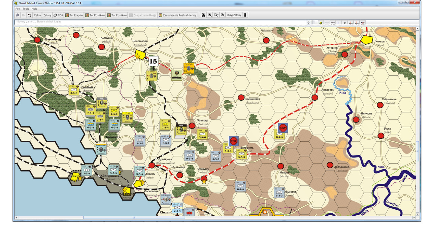The image size is (431, 240).
Task: Click chat log up stepper arrow
Action: (308, 21)
